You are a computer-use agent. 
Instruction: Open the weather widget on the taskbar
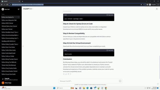pyautogui.click(x=6, y=88)
